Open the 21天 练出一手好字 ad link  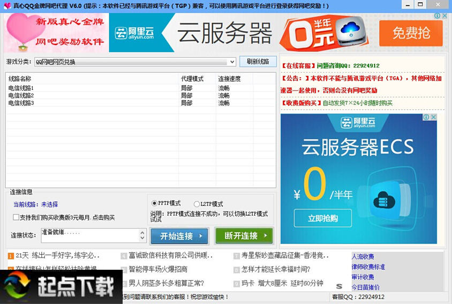[x=57, y=256]
